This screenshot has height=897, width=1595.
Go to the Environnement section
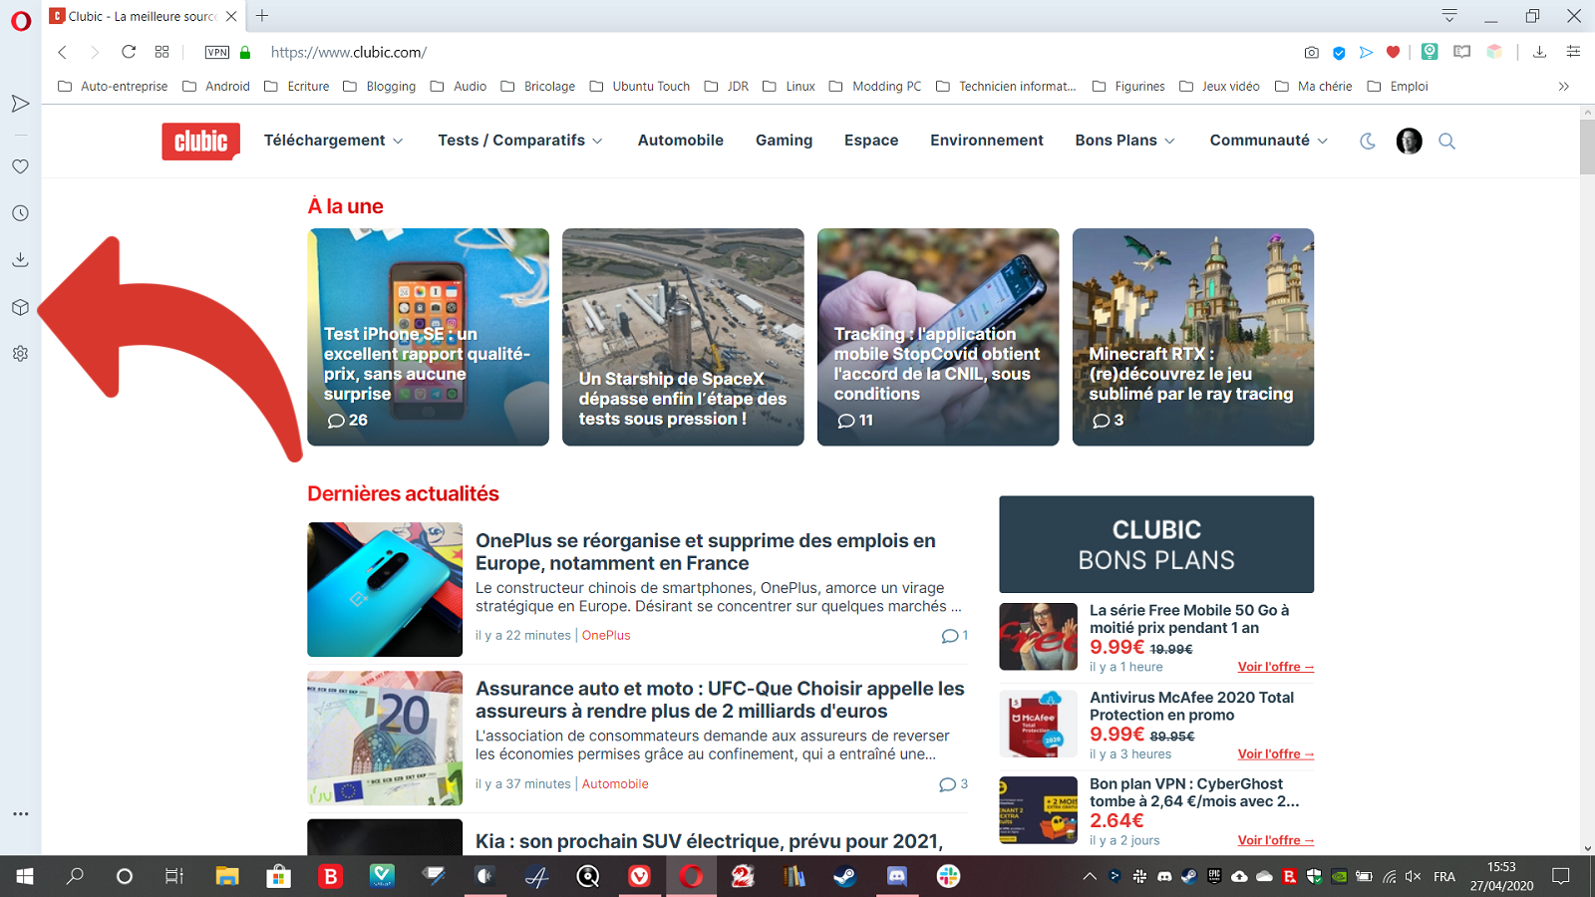pyautogui.click(x=987, y=141)
